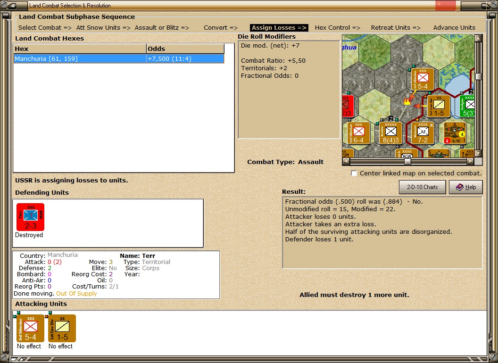Image resolution: width=498 pixels, height=363 pixels.
Task: Click the 'Combat Type: Assault' label
Action: 285,162
